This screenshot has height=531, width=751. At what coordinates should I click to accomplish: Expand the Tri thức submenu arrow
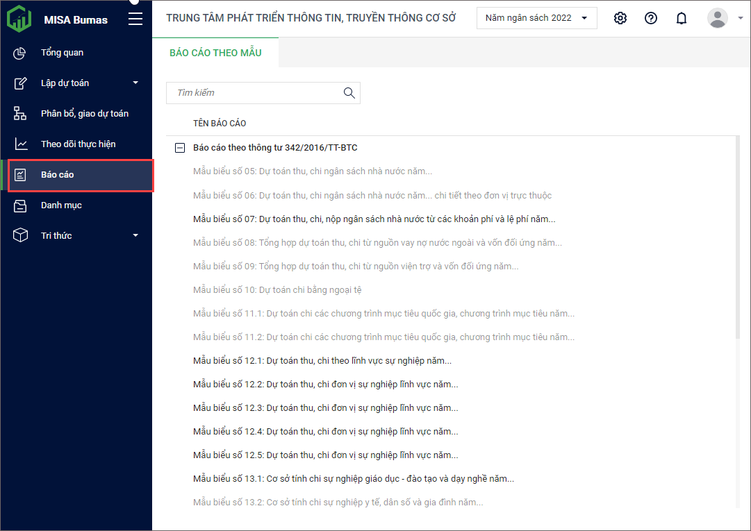point(135,236)
